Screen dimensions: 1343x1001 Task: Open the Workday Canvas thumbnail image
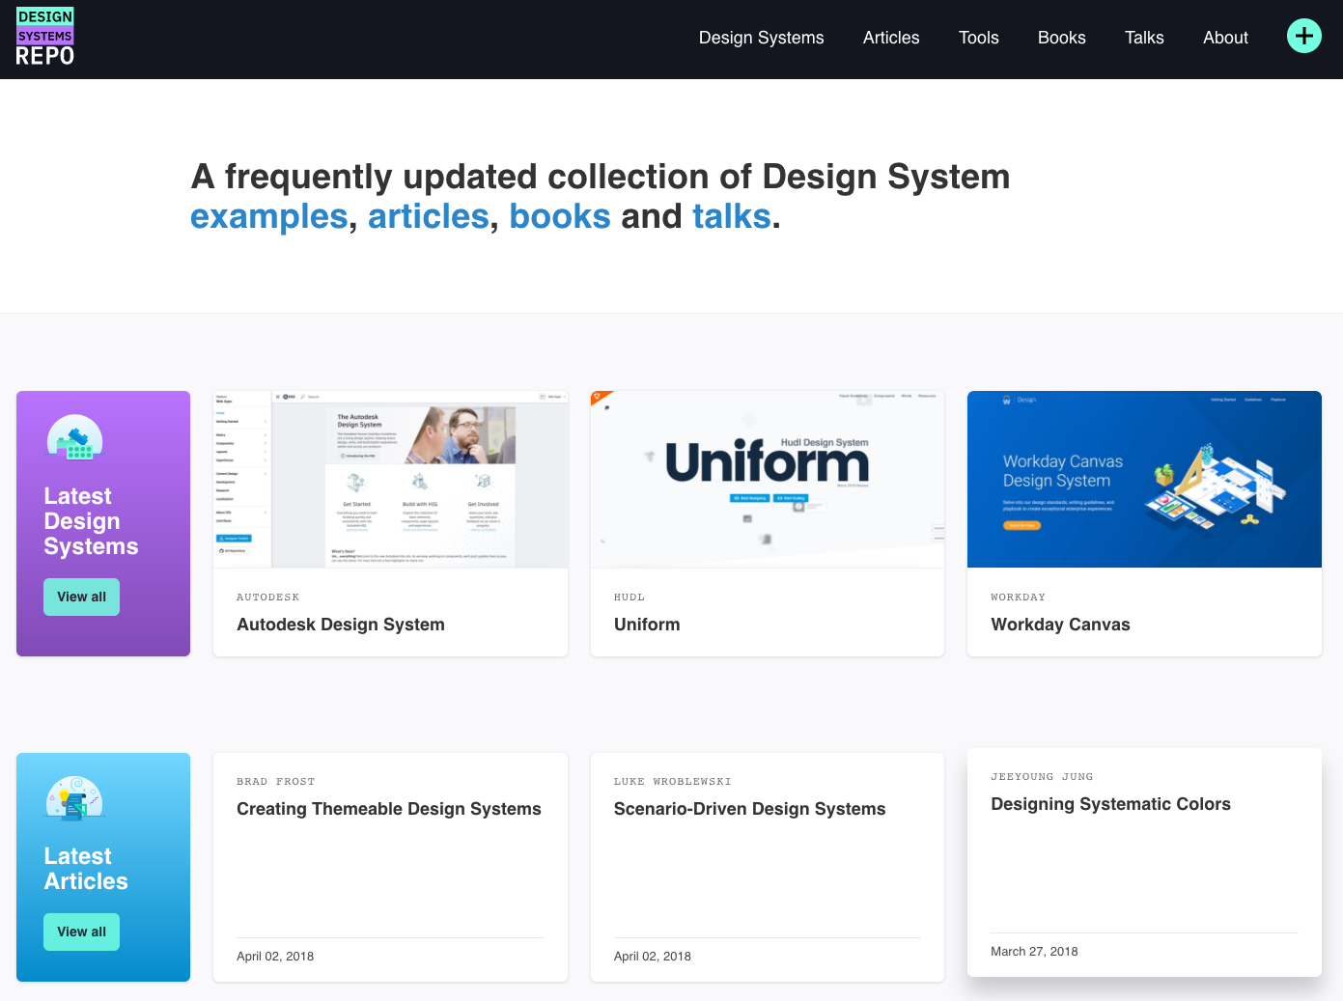pyautogui.click(x=1144, y=480)
